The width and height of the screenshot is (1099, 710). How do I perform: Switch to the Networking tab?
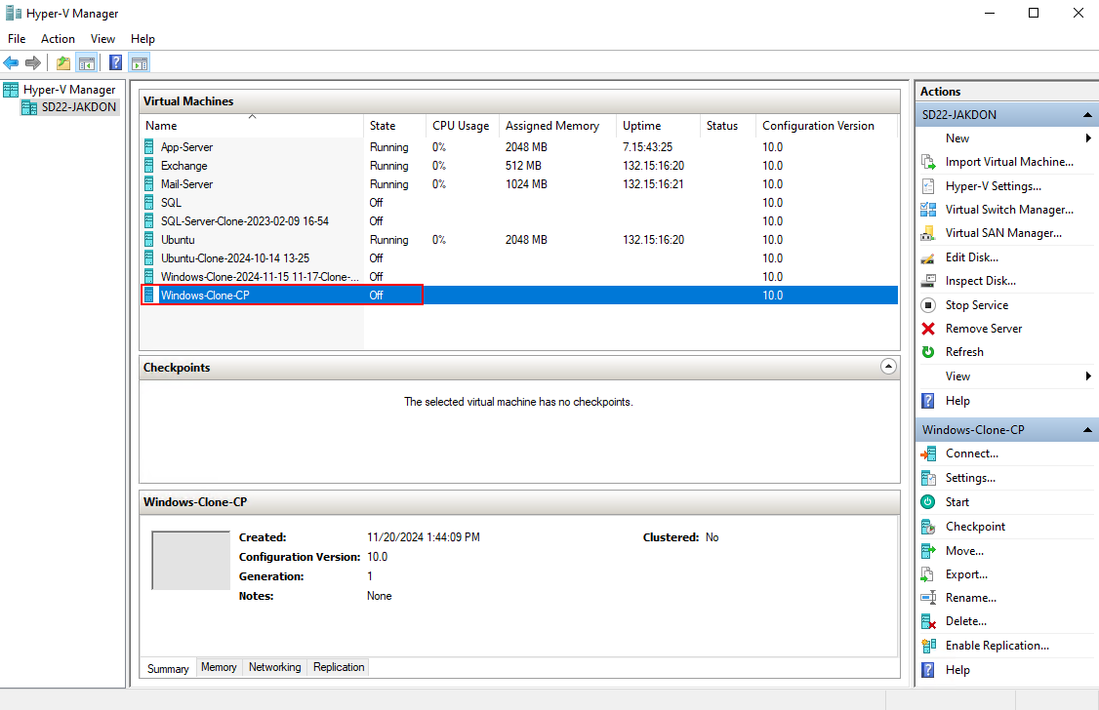(274, 667)
